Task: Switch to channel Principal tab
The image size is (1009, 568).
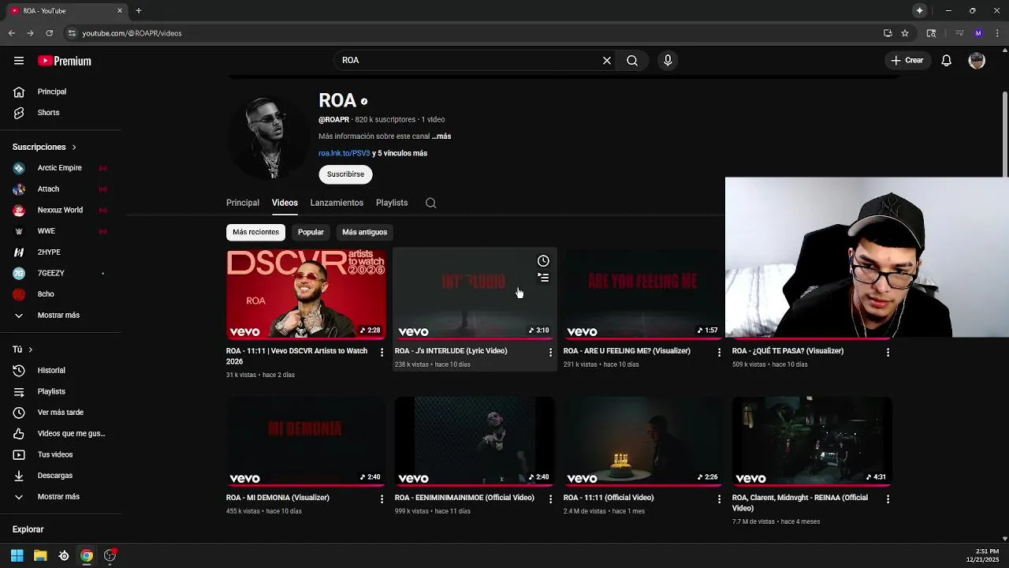Action: tap(243, 203)
